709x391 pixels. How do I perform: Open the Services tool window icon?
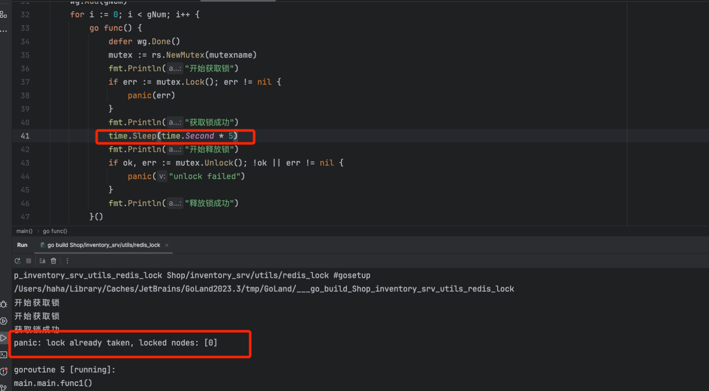coord(4,321)
